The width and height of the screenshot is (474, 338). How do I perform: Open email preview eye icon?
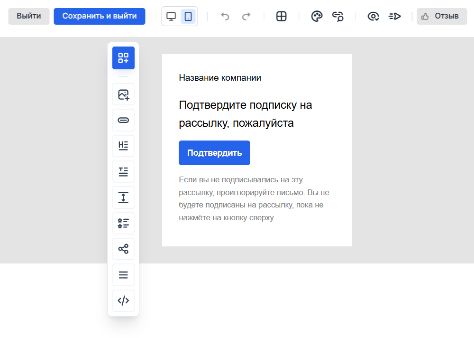click(x=374, y=16)
